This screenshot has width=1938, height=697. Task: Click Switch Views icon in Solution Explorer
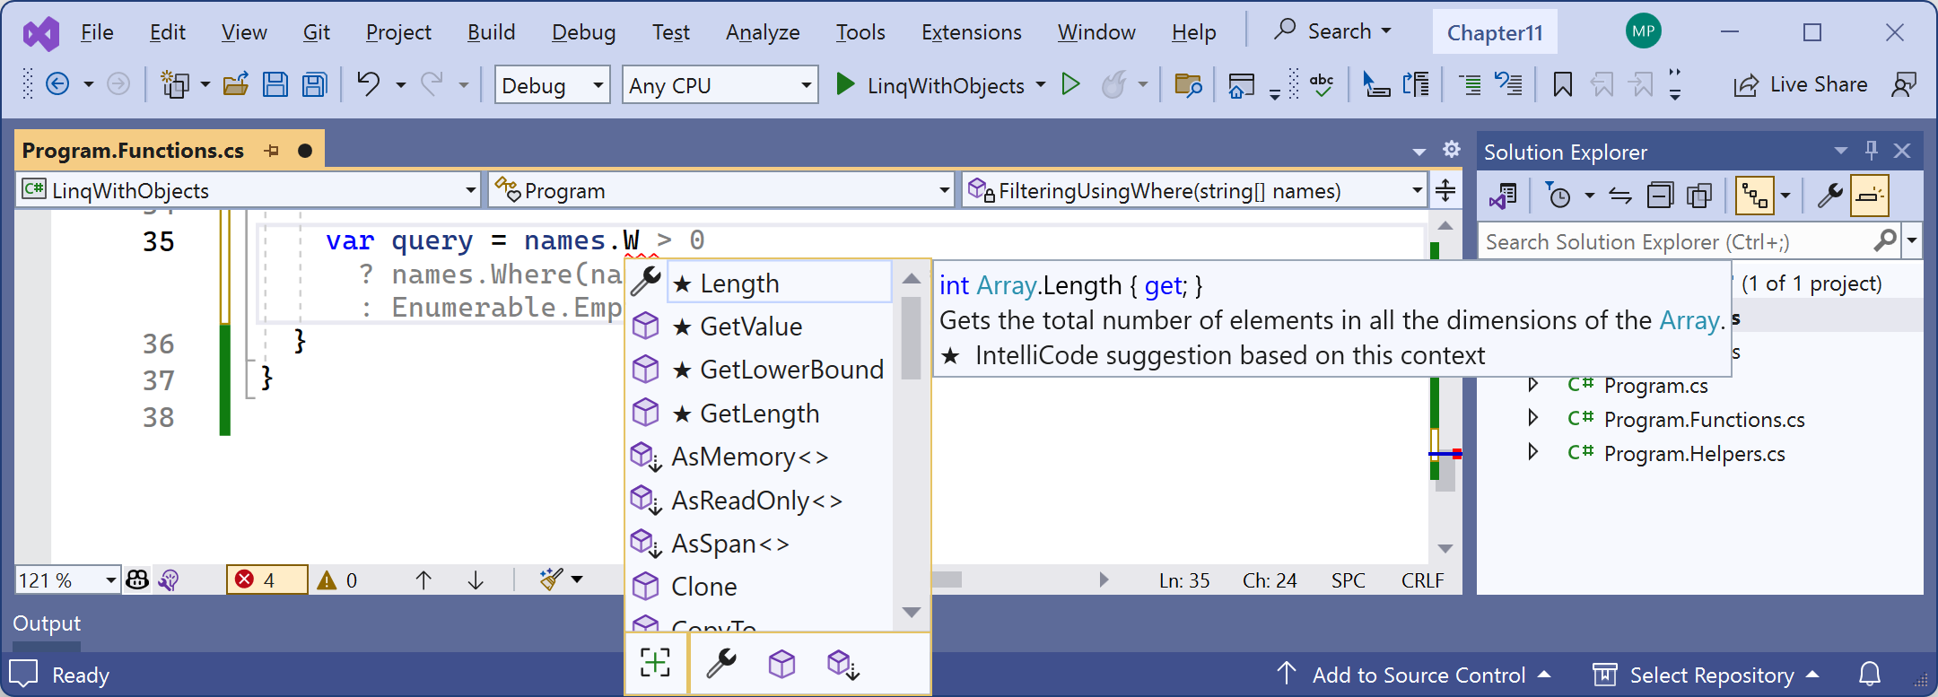click(x=1504, y=195)
